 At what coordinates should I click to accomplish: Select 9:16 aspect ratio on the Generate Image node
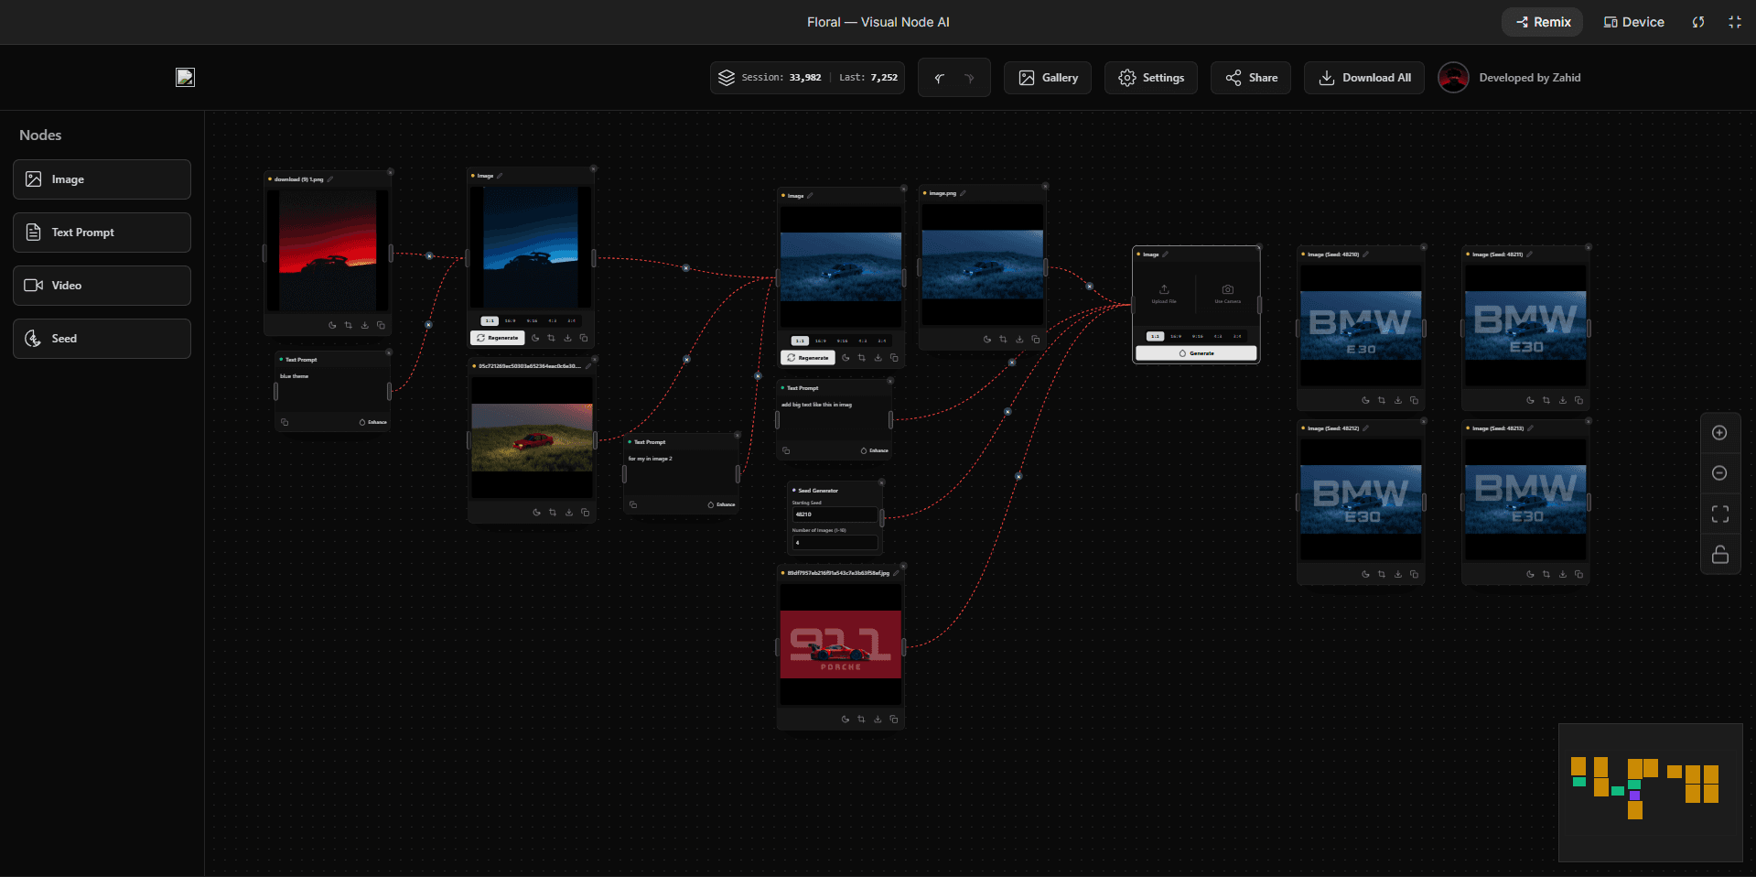pyautogui.click(x=1198, y=336)
